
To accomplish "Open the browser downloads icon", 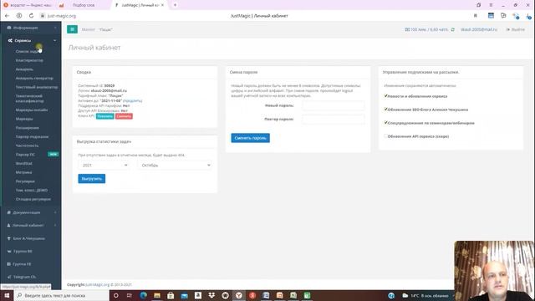I will (527, 16).
